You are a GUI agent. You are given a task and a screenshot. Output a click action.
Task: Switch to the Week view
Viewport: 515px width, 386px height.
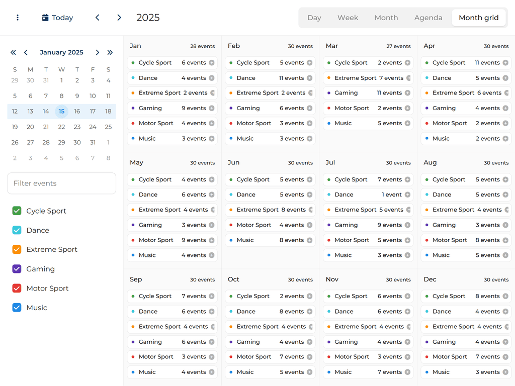click(x=348, y=17)
